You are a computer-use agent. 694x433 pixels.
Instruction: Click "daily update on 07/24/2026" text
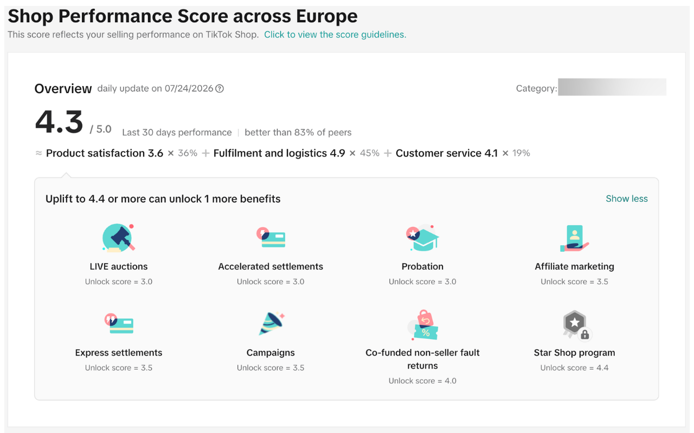click(156, 88)
